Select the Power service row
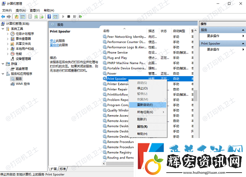Screen dimensions: 246x177 [148, 73]
